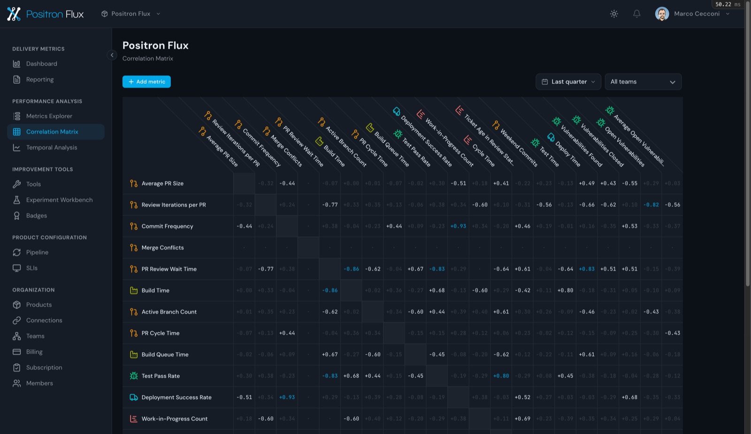Click the Merge Conflicts row label
This screenshot has height=434, width=751.
[x=163, y=248]
